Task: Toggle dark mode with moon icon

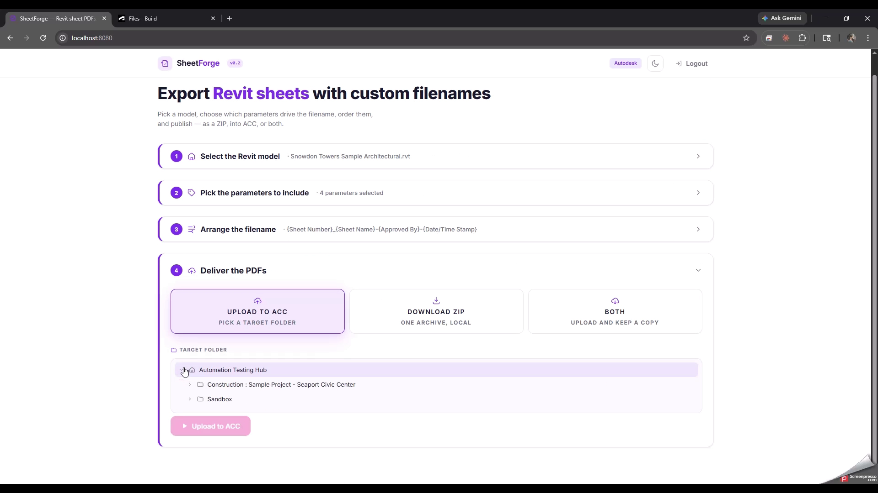Action: [655, 63]
